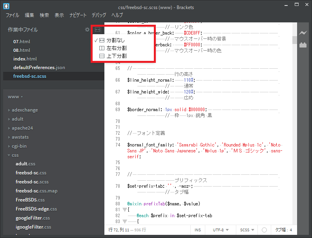Open the 表示 menu
The image size is (312, 238).
tap(59, 15)
